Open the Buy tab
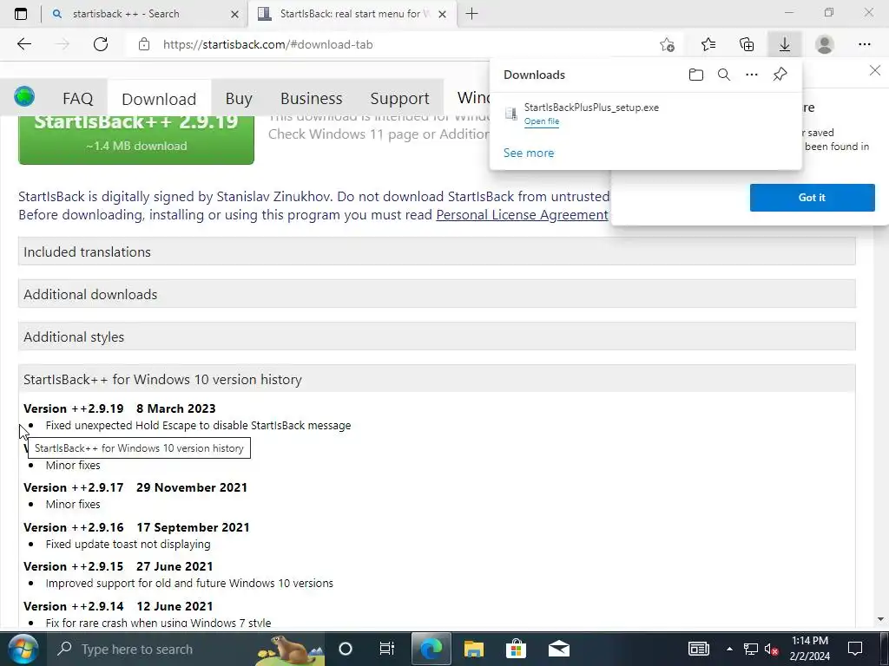The width and height of the screenshot is (889, 666). 239,99
